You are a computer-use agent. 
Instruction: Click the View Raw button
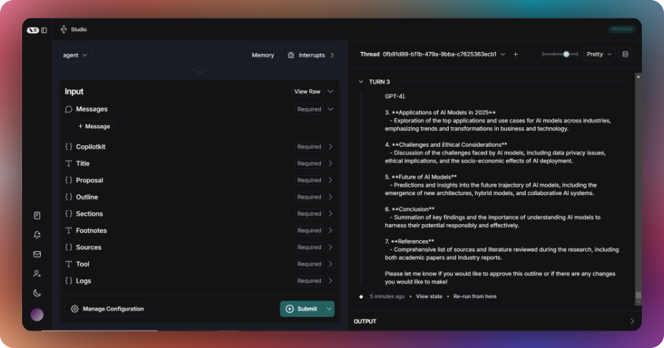pos(307,91)
